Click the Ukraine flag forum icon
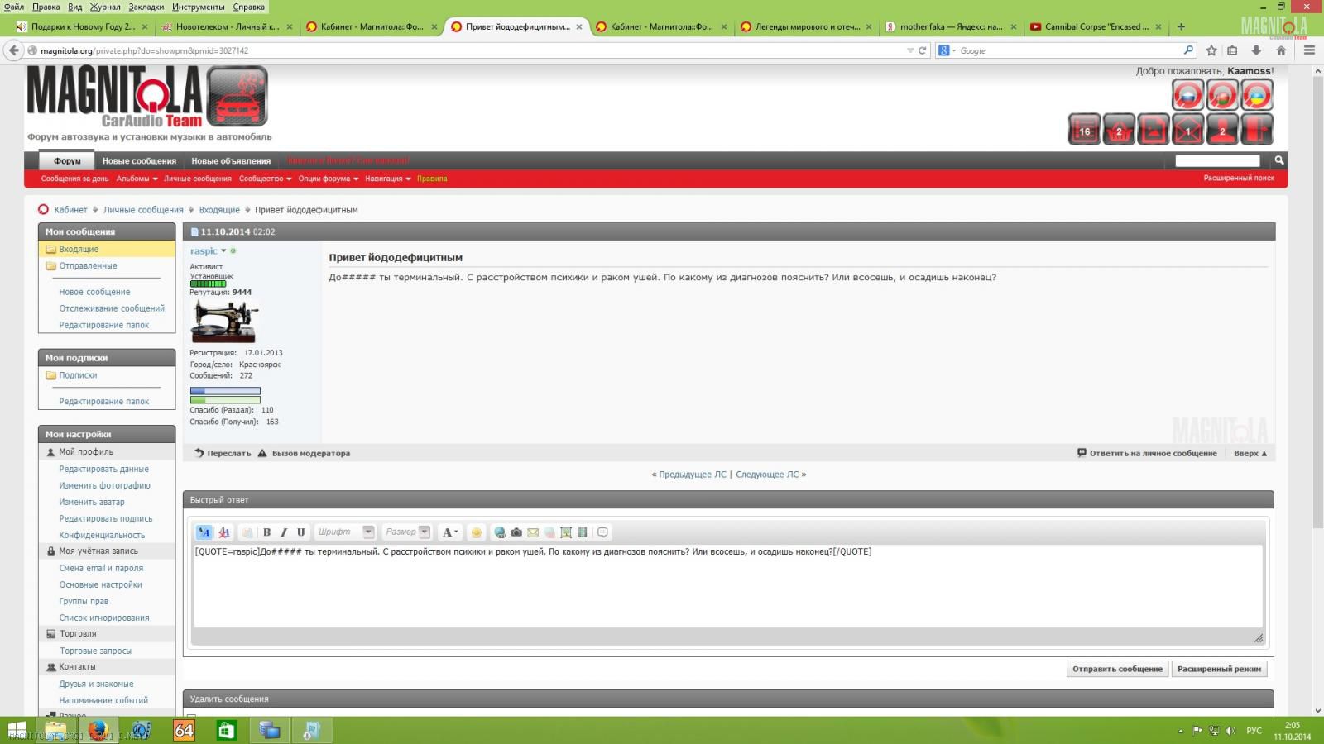The image size is (1324, 744). 1256,95
